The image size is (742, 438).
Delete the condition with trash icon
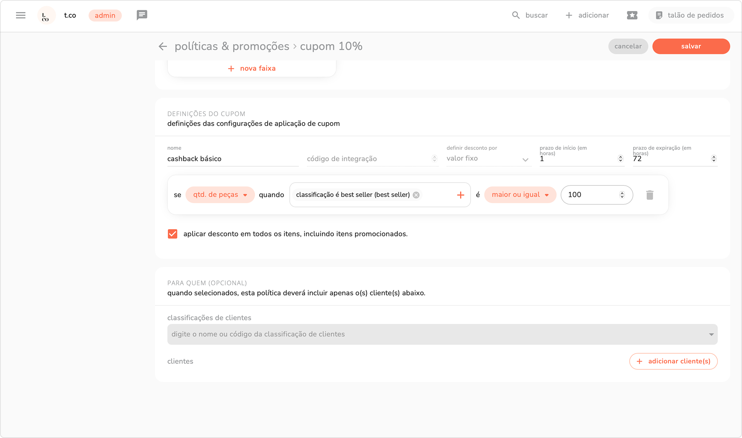click(x=649, y=195)
